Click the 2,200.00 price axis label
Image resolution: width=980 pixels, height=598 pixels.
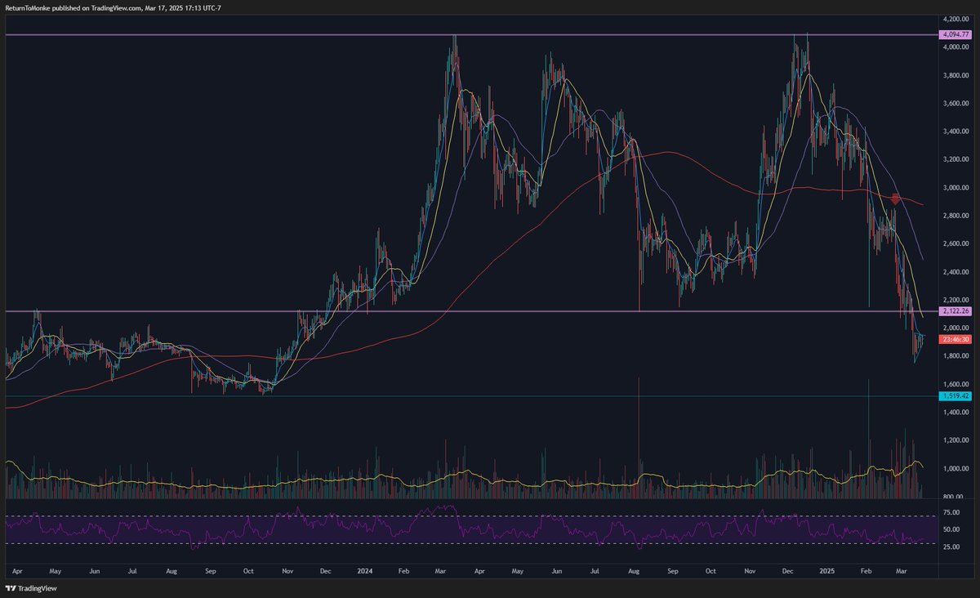tap(955, 300)
